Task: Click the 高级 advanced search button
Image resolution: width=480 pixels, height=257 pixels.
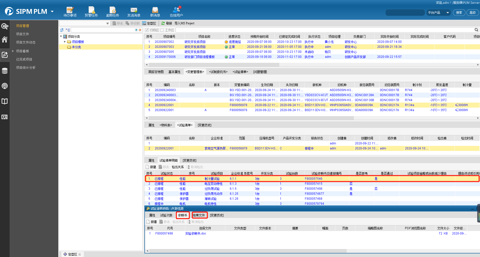Action: [472, 13]
